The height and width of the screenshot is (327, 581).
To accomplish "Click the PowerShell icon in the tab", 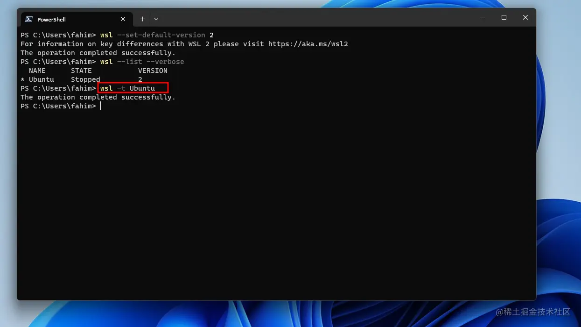I will pos(29,19).
